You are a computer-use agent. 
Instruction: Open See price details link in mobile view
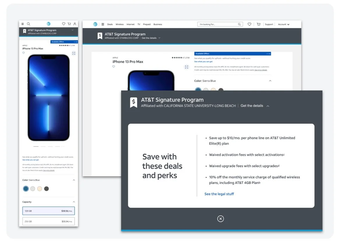(49, 170)
